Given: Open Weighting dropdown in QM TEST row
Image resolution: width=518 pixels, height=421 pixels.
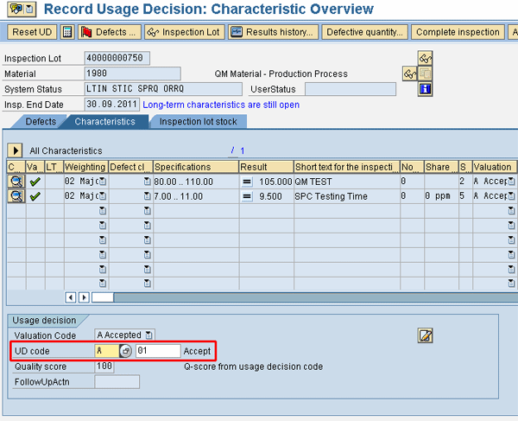Looking at the screenshot, I should pos(103,182).
